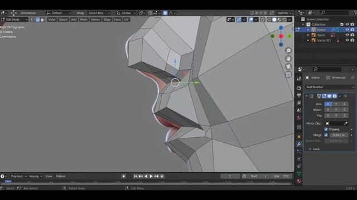
Task: Select wireframe viewport shading mode
Action: point(269,20)
